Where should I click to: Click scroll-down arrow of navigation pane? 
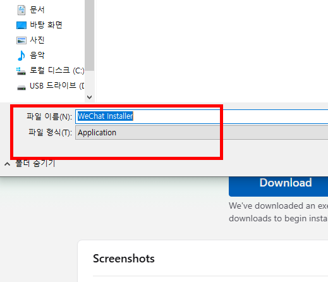click(90, 97)
